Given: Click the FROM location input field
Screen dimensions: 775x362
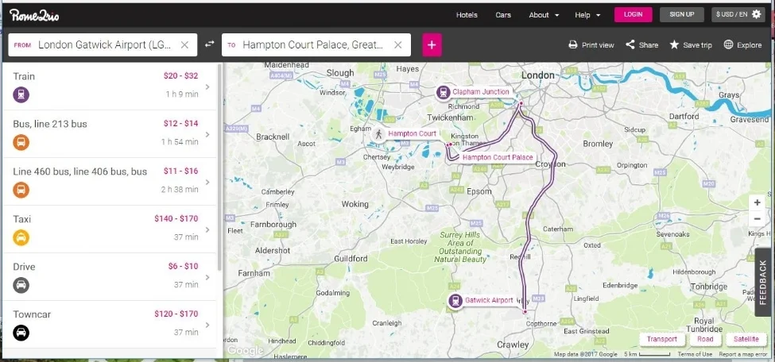Looking at the screenshot, I should (103, 45).
